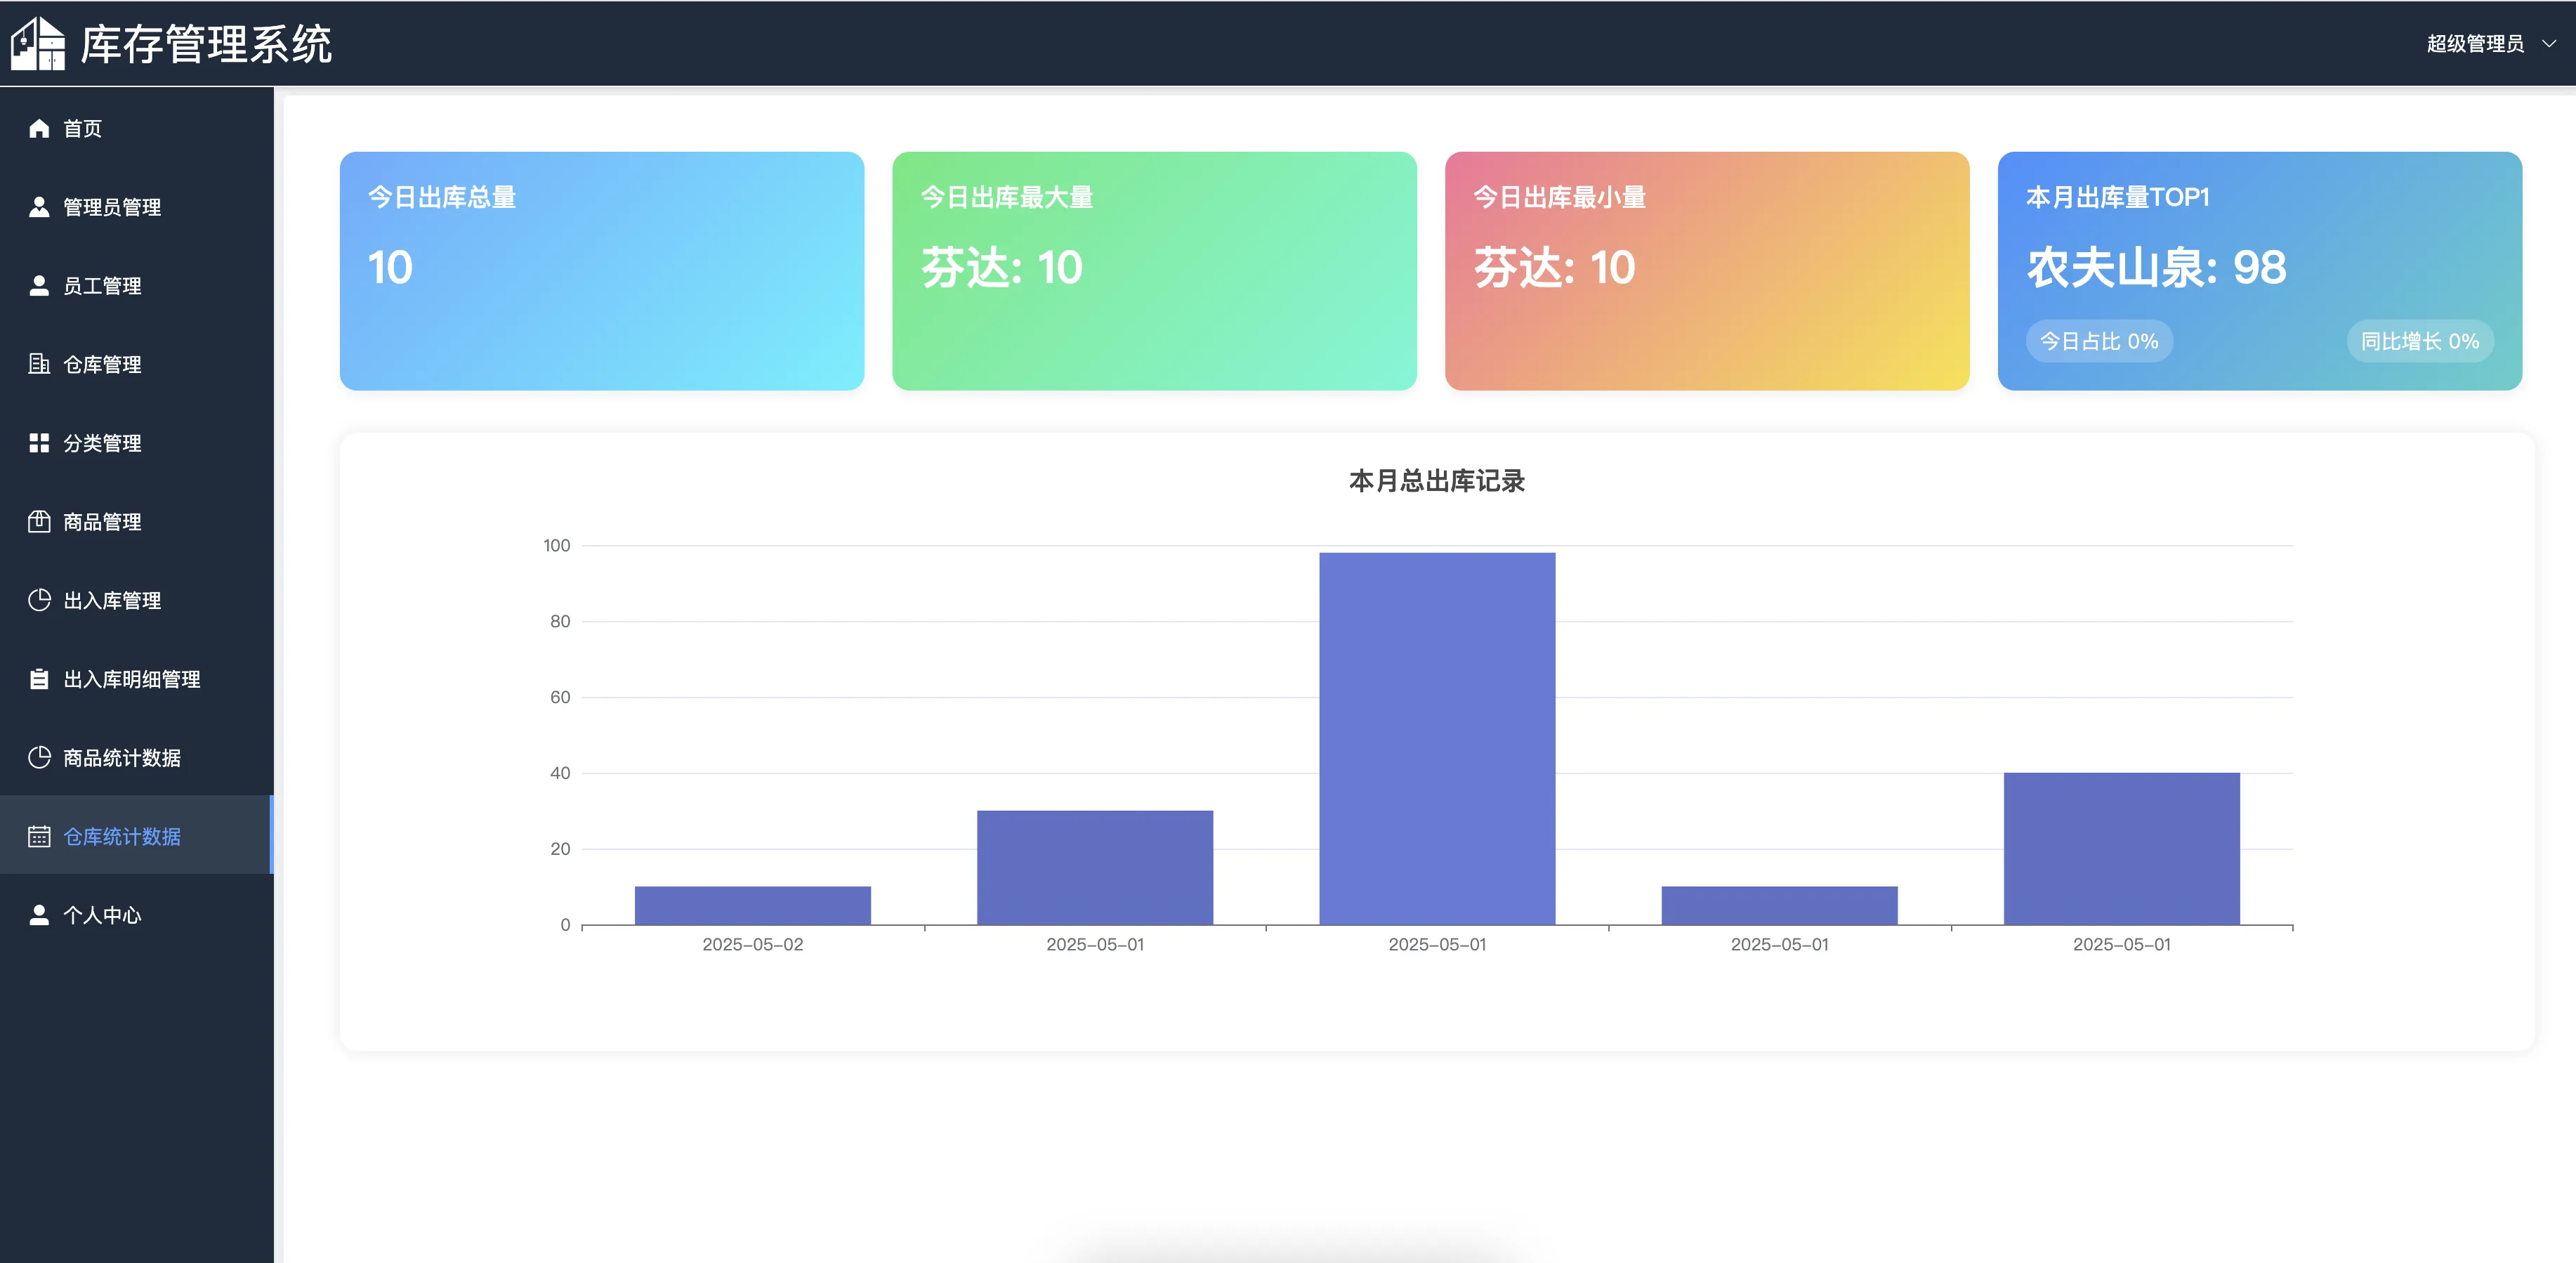Expand the 超级管理员 dropdown arrow

(x=2549, y=44)
